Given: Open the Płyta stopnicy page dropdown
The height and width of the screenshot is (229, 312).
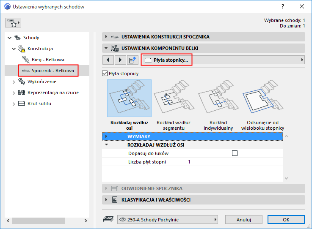Looking at the screenshot, I should point(223,60).
